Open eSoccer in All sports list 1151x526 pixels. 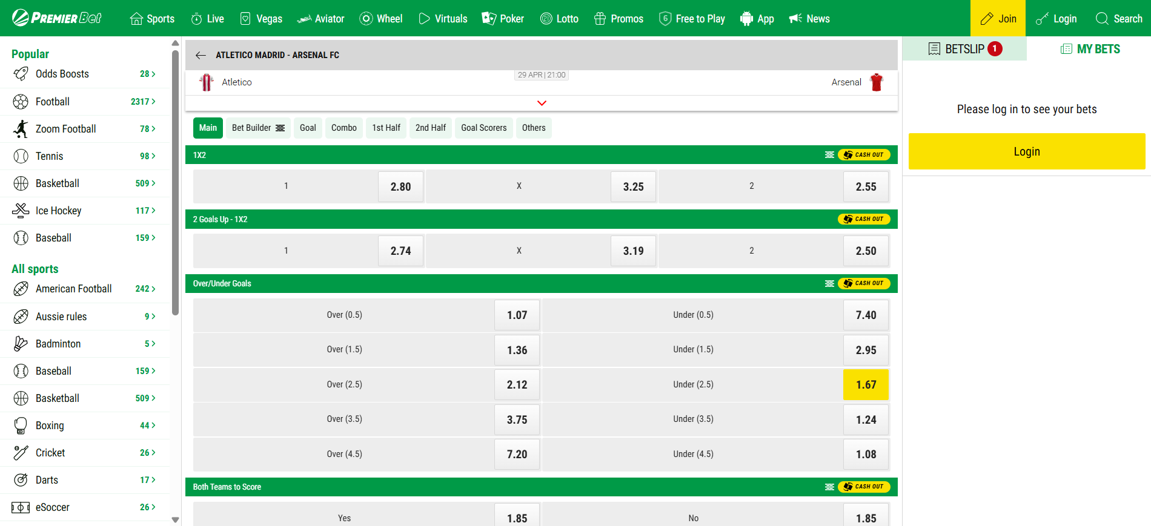pyautogui.click(x=85, y=507)
